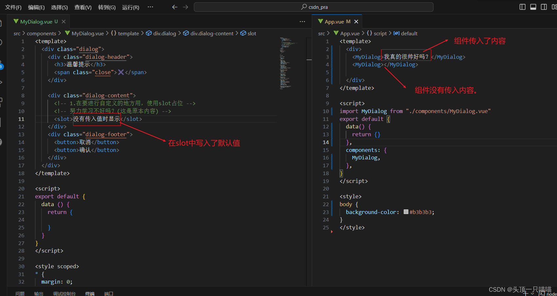The height and width of the screenshot is (296, 557).
Task: Open the 输出 panel tab
Action: pyautogui.click(x=39, y=293)
